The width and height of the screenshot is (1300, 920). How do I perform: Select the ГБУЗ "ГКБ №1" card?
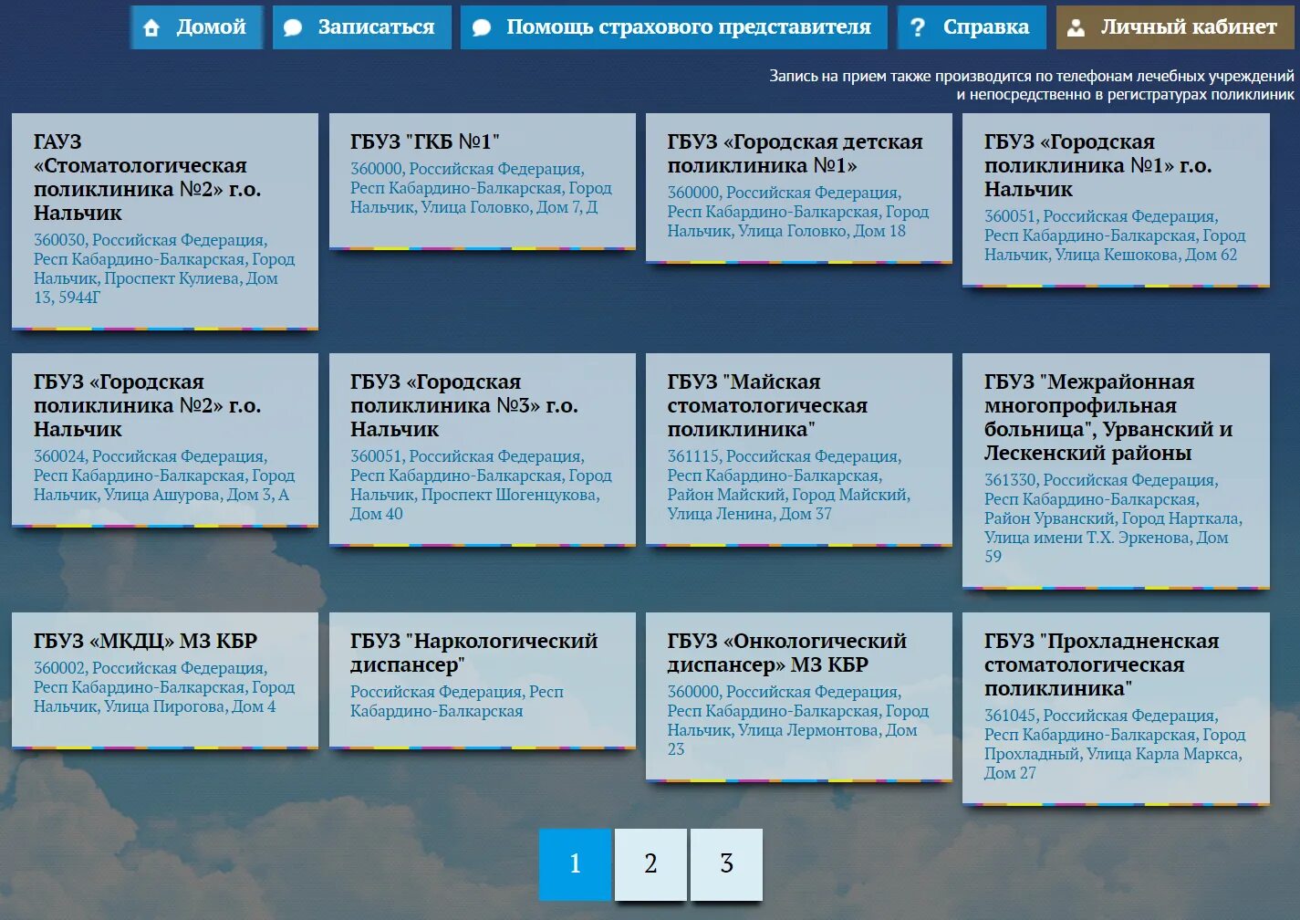(x=482, y=181)
